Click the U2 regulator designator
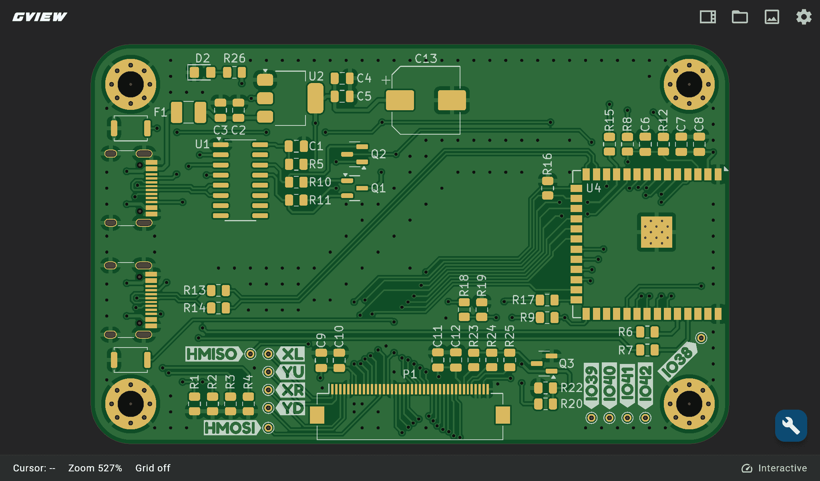This screenshot has height=481, width=820. click(316, 76)
